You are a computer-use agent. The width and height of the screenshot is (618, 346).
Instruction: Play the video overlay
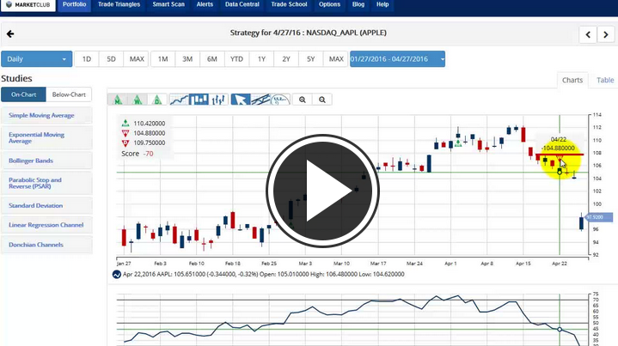[322, 191]
